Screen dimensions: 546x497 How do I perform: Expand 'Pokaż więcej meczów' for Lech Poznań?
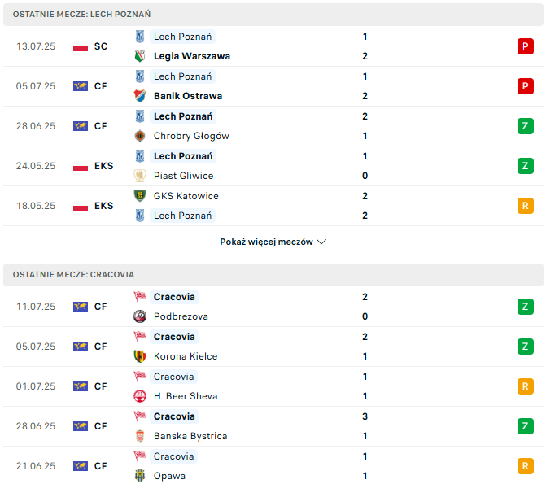[x=273, y=242]
